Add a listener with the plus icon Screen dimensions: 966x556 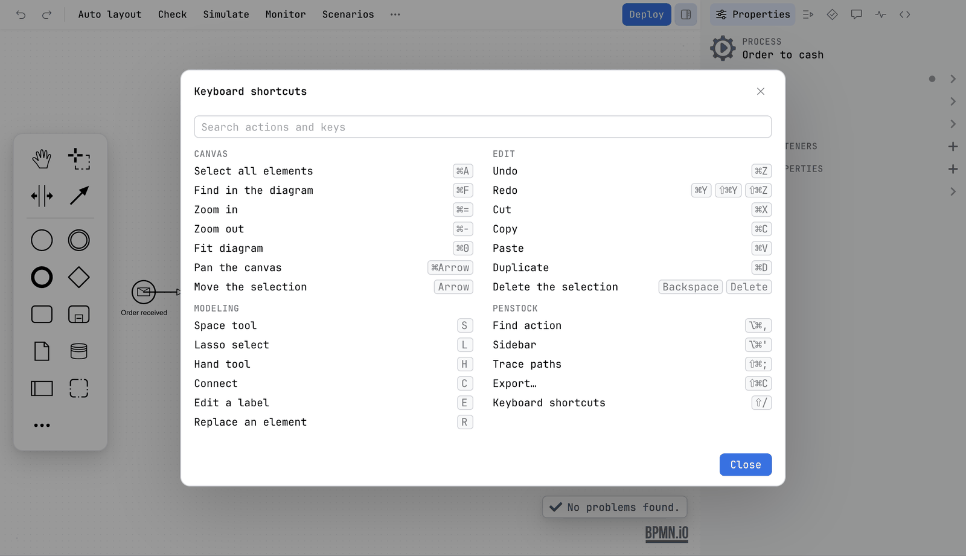(953, 147)
